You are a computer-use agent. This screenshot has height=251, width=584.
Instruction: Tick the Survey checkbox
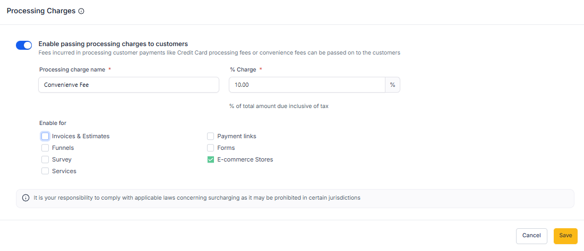(45, 159)
